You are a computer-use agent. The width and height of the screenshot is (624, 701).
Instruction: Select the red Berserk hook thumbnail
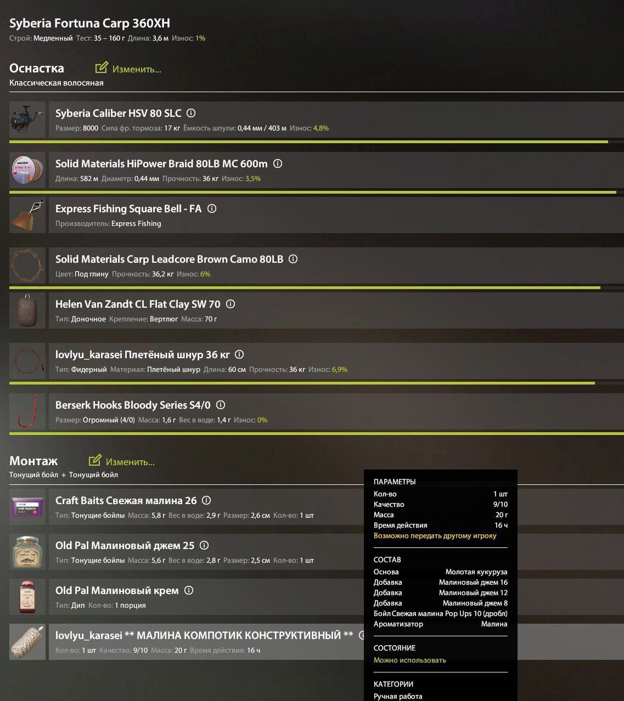[x=27, y=411]
